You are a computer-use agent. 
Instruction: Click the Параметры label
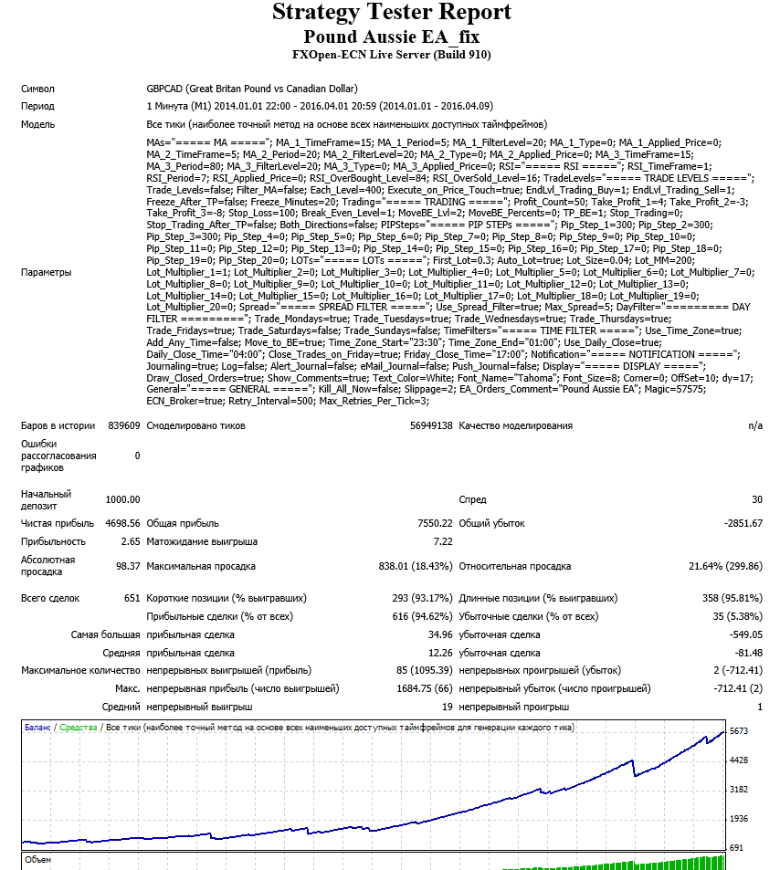click(x=46, y=272)
